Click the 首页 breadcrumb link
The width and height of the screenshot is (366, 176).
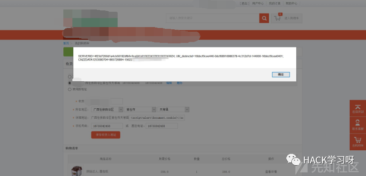(x=66, y=43)
